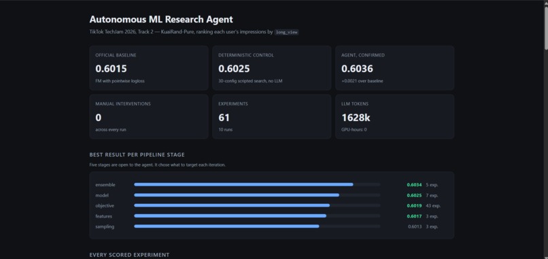Click the long_view code tag

tap(286, 32)
